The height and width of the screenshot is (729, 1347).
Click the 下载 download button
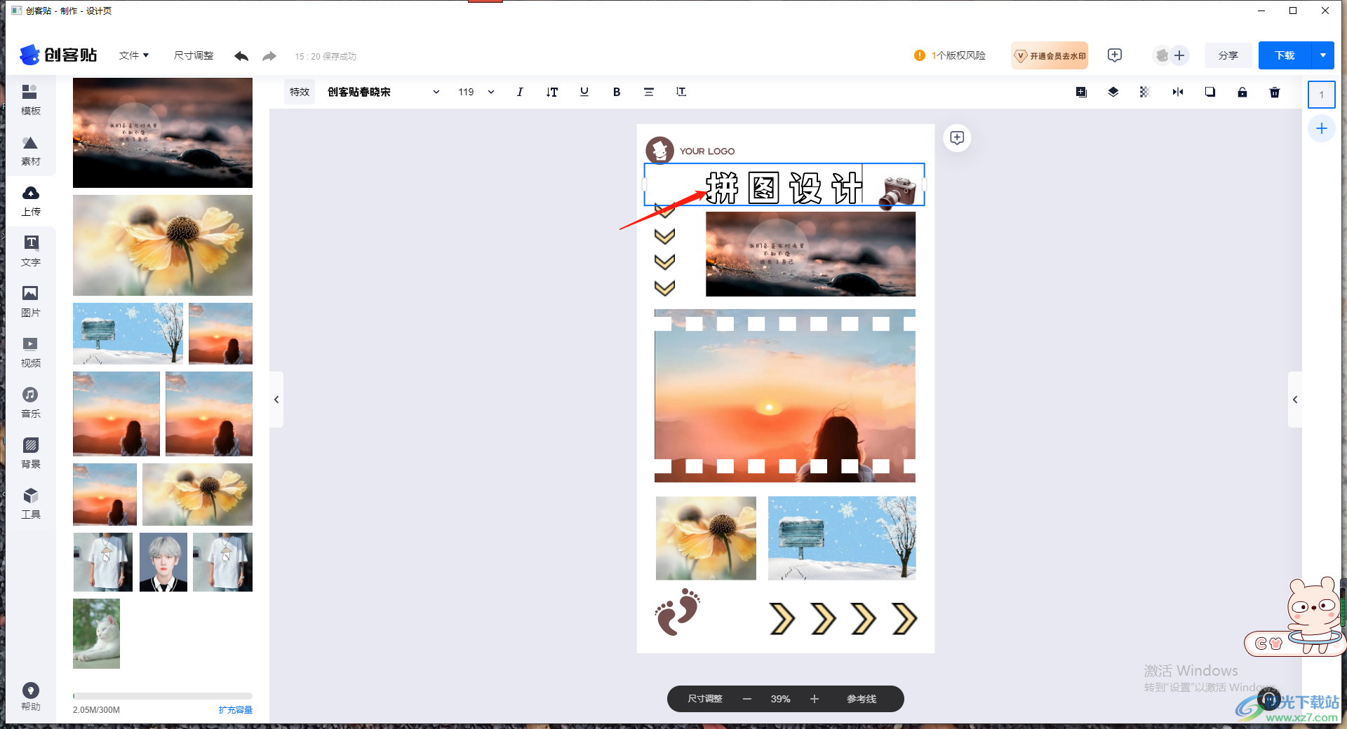[1285, 55]
